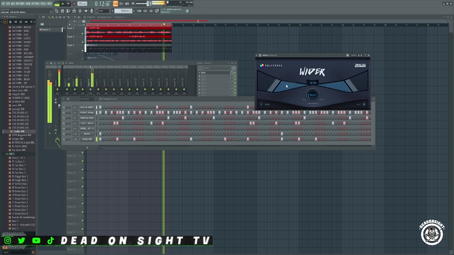Open the Line snap dropdown
Screen dimensions: 454x255
104,11
